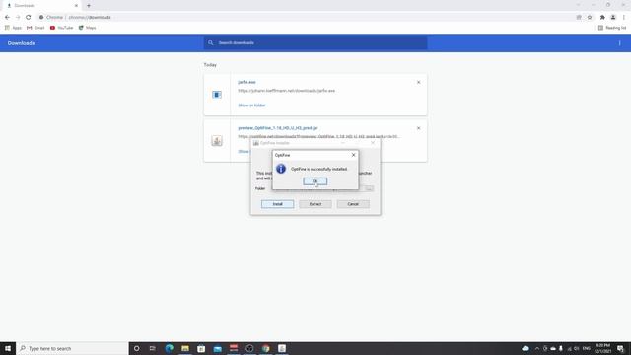Viewport: 631px width, 355px height.
Task: Open the Extensions puzzle icon
Action: [x=602, y=18]
